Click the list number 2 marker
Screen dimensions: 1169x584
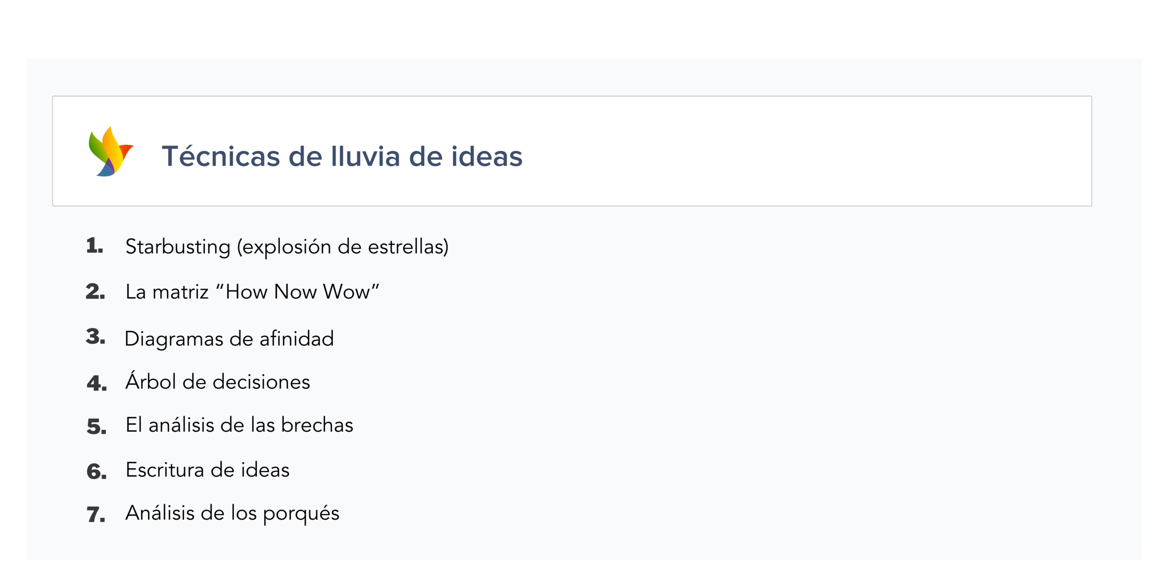pos(95,292)
